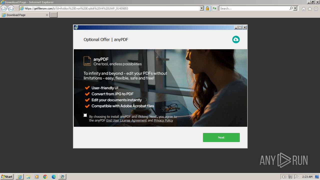Refresh the page with the green arrows icon
Viewport: 320px width, 180px height.
(x=214, y=8)
